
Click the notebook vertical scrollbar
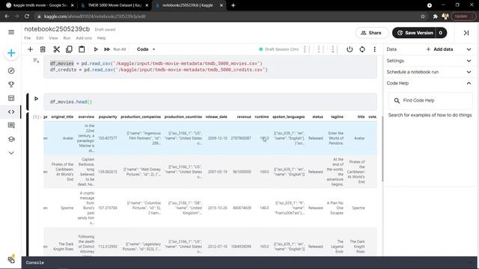[382, 149]
